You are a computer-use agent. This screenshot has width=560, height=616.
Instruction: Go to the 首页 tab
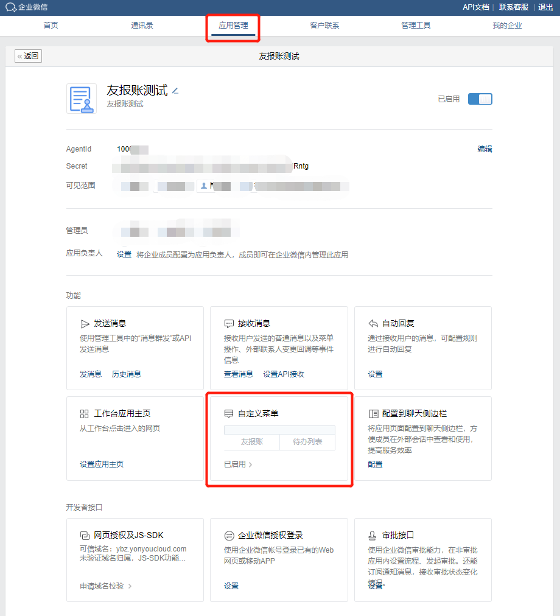(x=51, y=26)
